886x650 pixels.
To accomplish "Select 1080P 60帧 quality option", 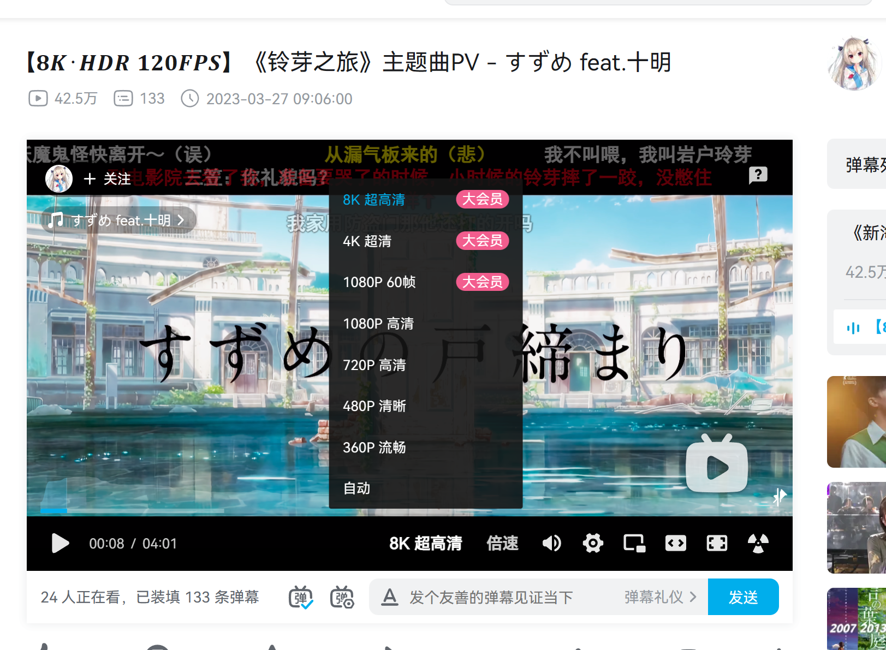I will (426, 282).
